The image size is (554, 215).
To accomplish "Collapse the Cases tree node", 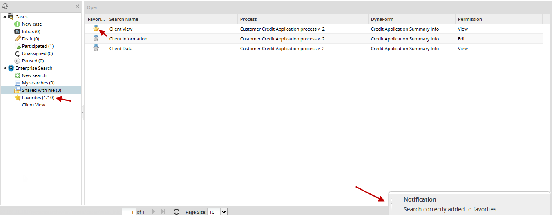I will coord(4,17).
